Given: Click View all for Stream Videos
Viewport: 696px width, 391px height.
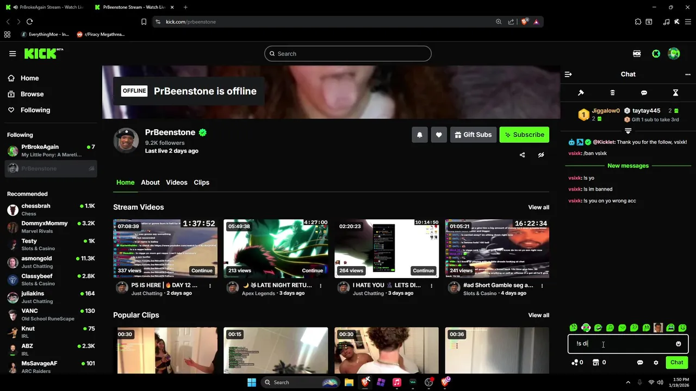Looking at the screenshot, I should pyautogui.click(x=538, y=207).
